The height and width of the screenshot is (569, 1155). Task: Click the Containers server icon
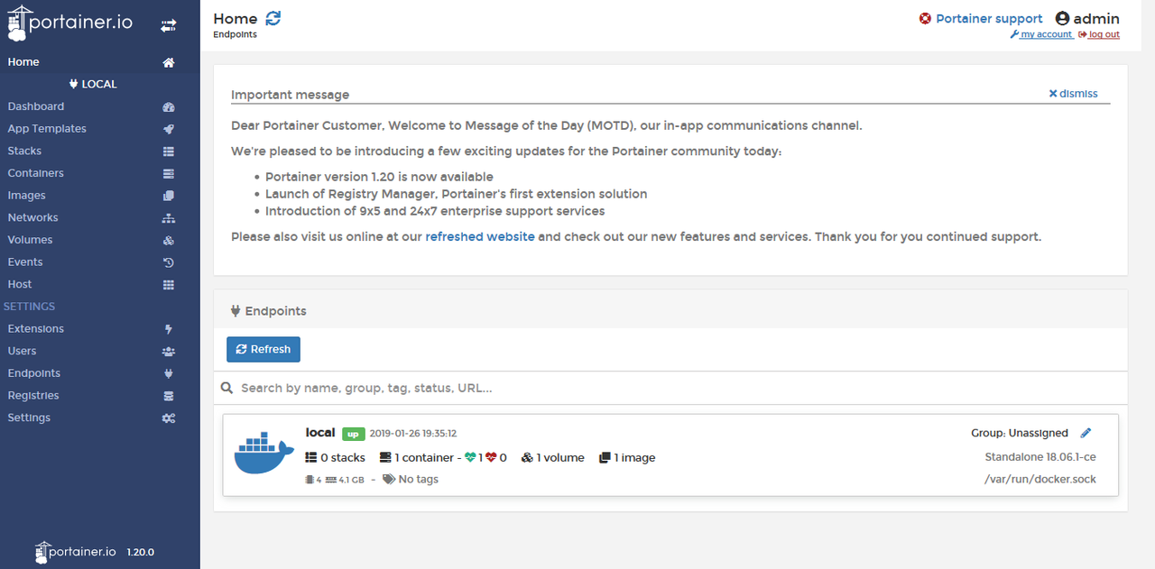click(x=169, y=173)
